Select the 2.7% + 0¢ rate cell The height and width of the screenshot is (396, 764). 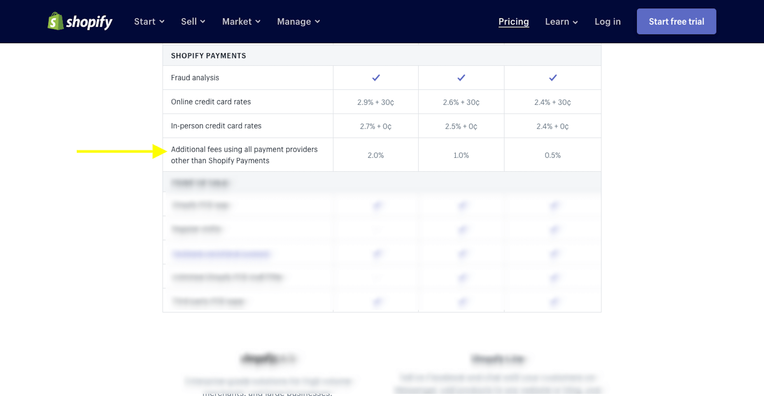point(375,127)
